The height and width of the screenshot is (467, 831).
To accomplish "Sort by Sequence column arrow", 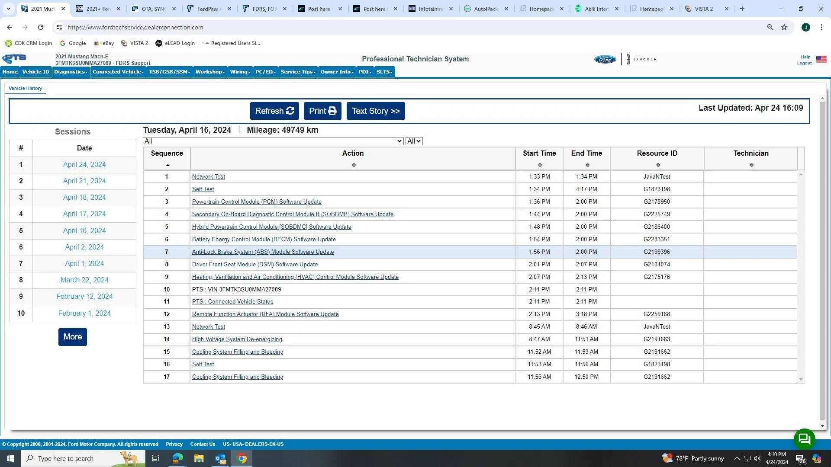I will click(x=167, y=165).
